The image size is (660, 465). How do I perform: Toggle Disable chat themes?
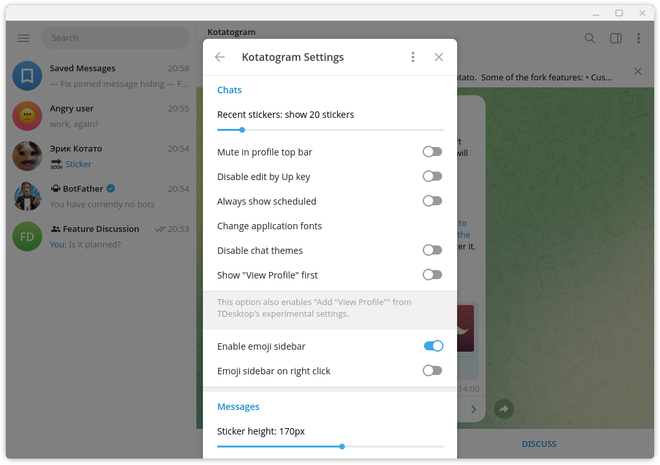pos(432,250)
